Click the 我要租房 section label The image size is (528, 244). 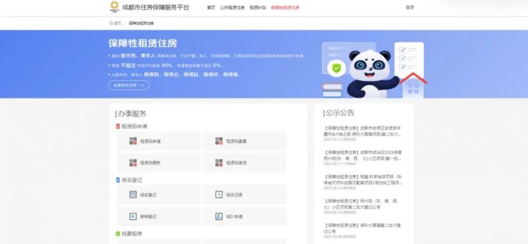pos(132,234)
